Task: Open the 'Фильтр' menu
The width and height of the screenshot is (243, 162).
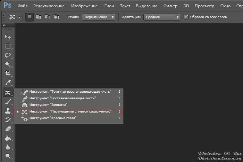Action: (170, 6)
